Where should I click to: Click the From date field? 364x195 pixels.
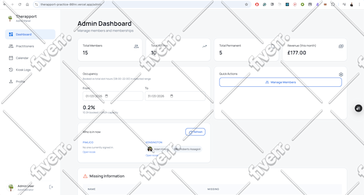[x=113, y=96]
